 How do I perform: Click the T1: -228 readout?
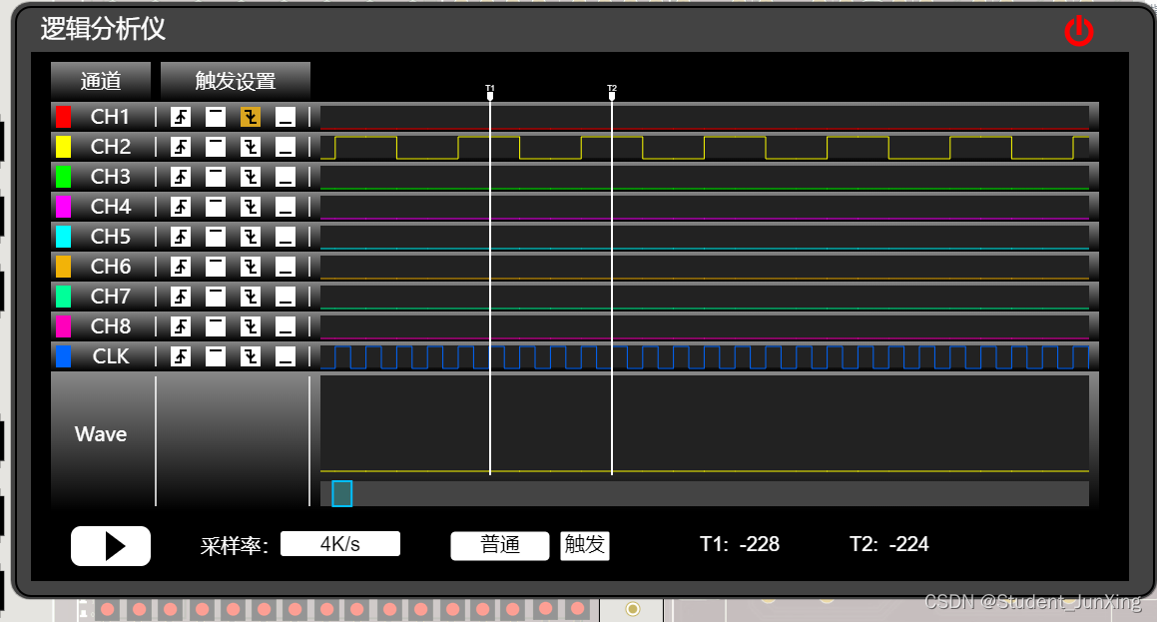[740, 544]
